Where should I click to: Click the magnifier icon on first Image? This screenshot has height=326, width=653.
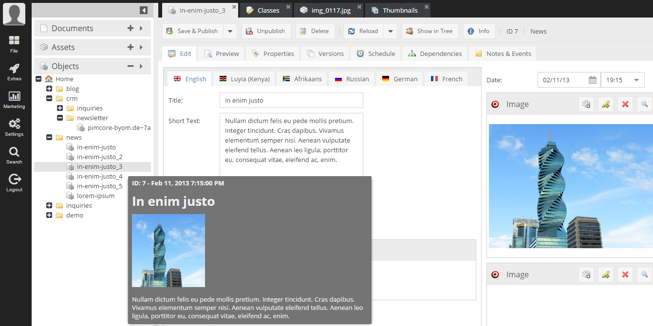coord(644,104)
